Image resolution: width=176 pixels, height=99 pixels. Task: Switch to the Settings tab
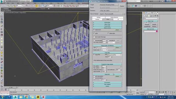coord(98,17)
